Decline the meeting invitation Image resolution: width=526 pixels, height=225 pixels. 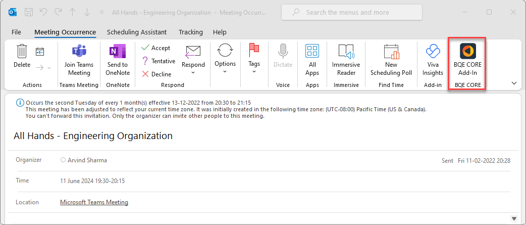click(x=156, y=74)
